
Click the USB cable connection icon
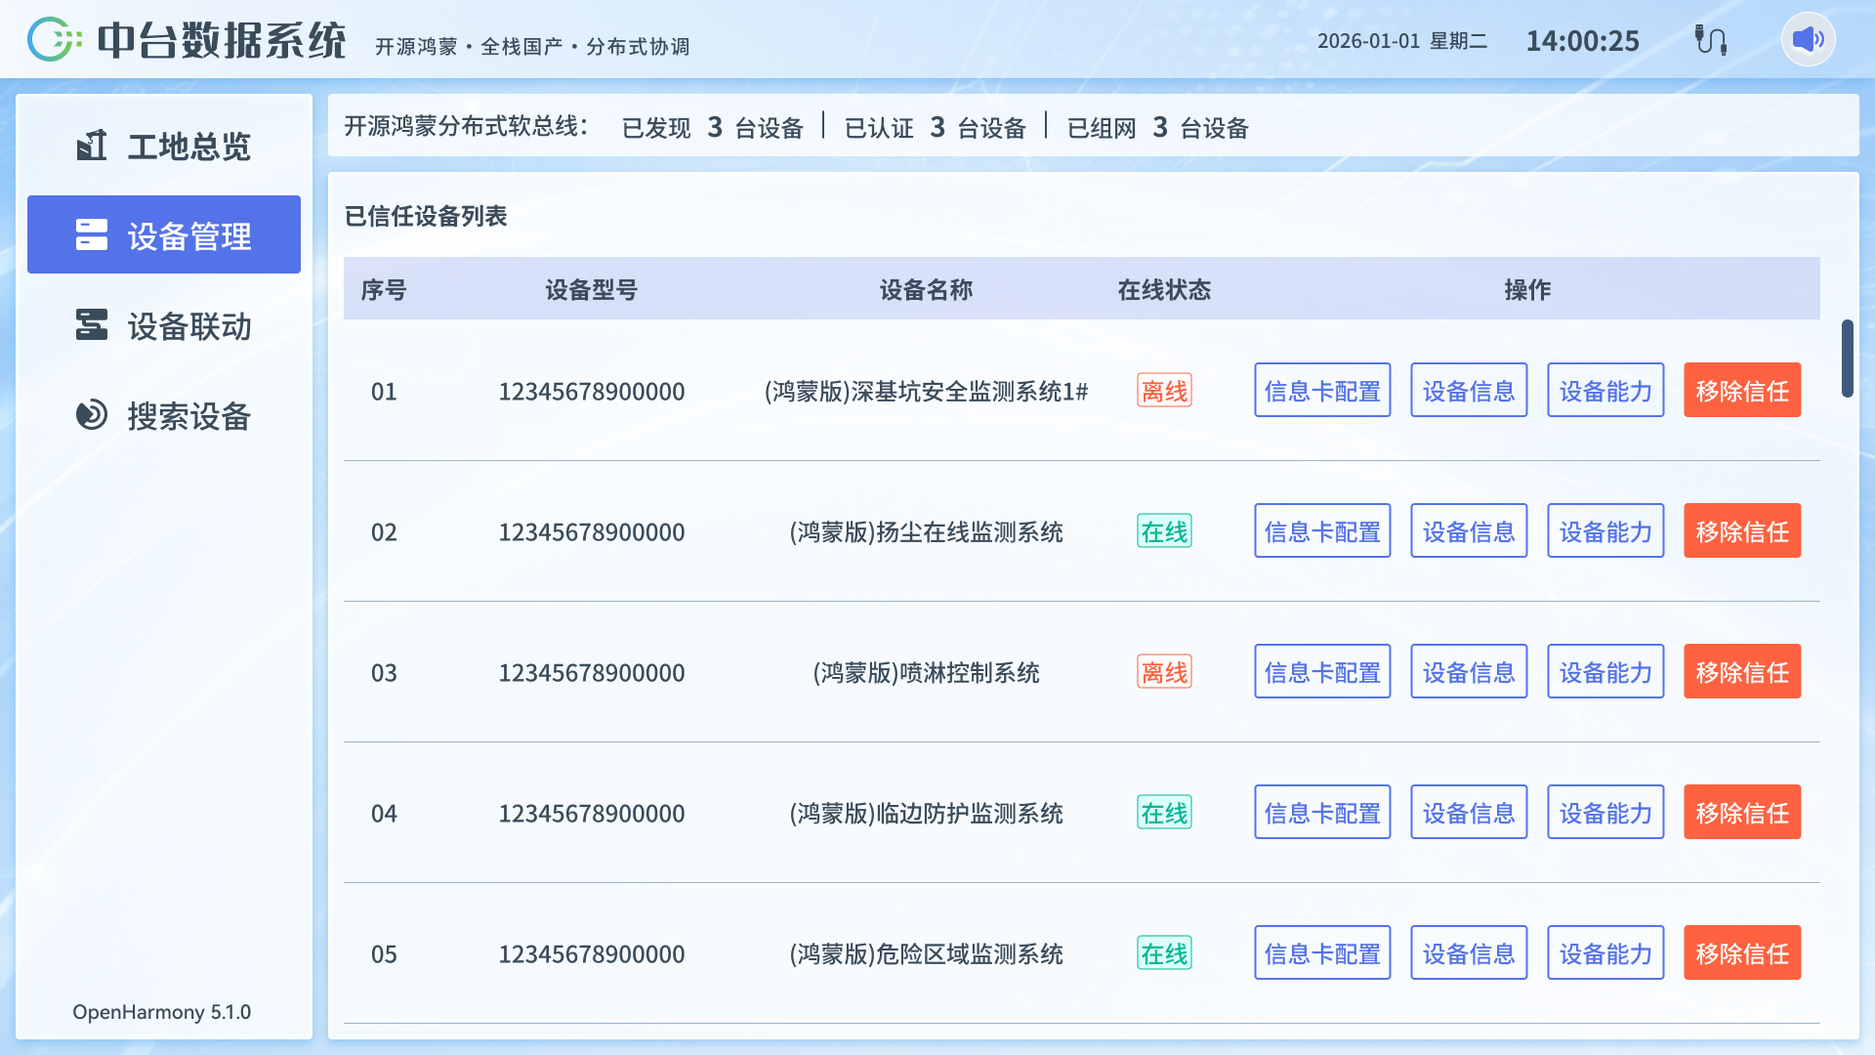[1710, 40]
